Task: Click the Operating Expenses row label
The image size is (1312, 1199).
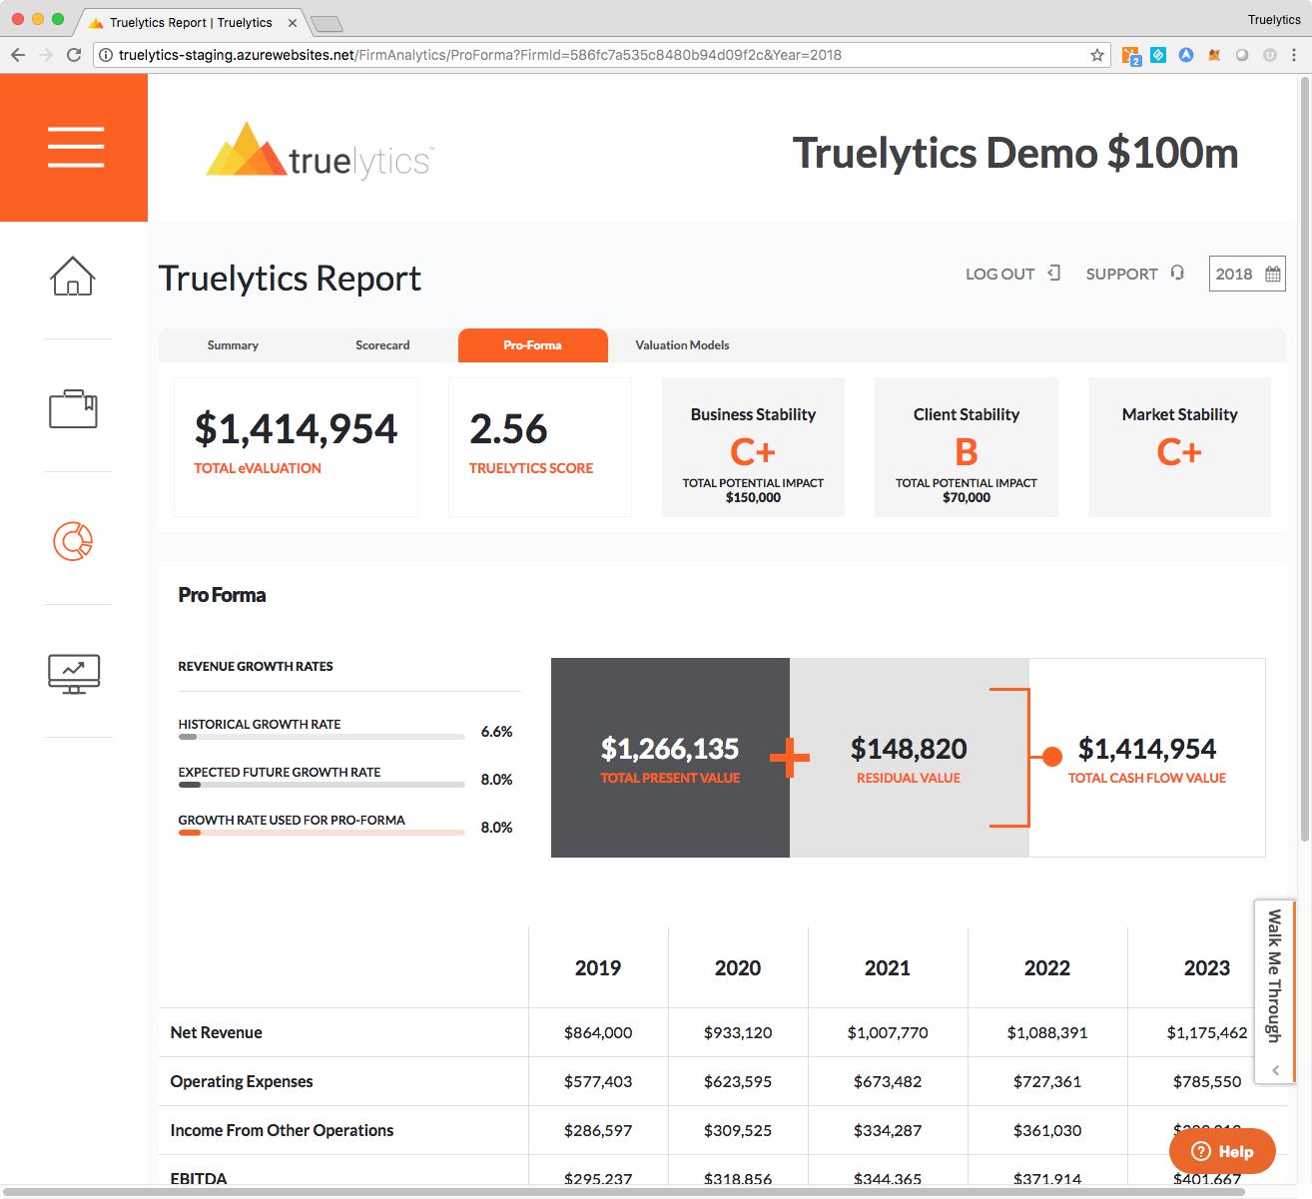Action: [x=242, y=1081]
